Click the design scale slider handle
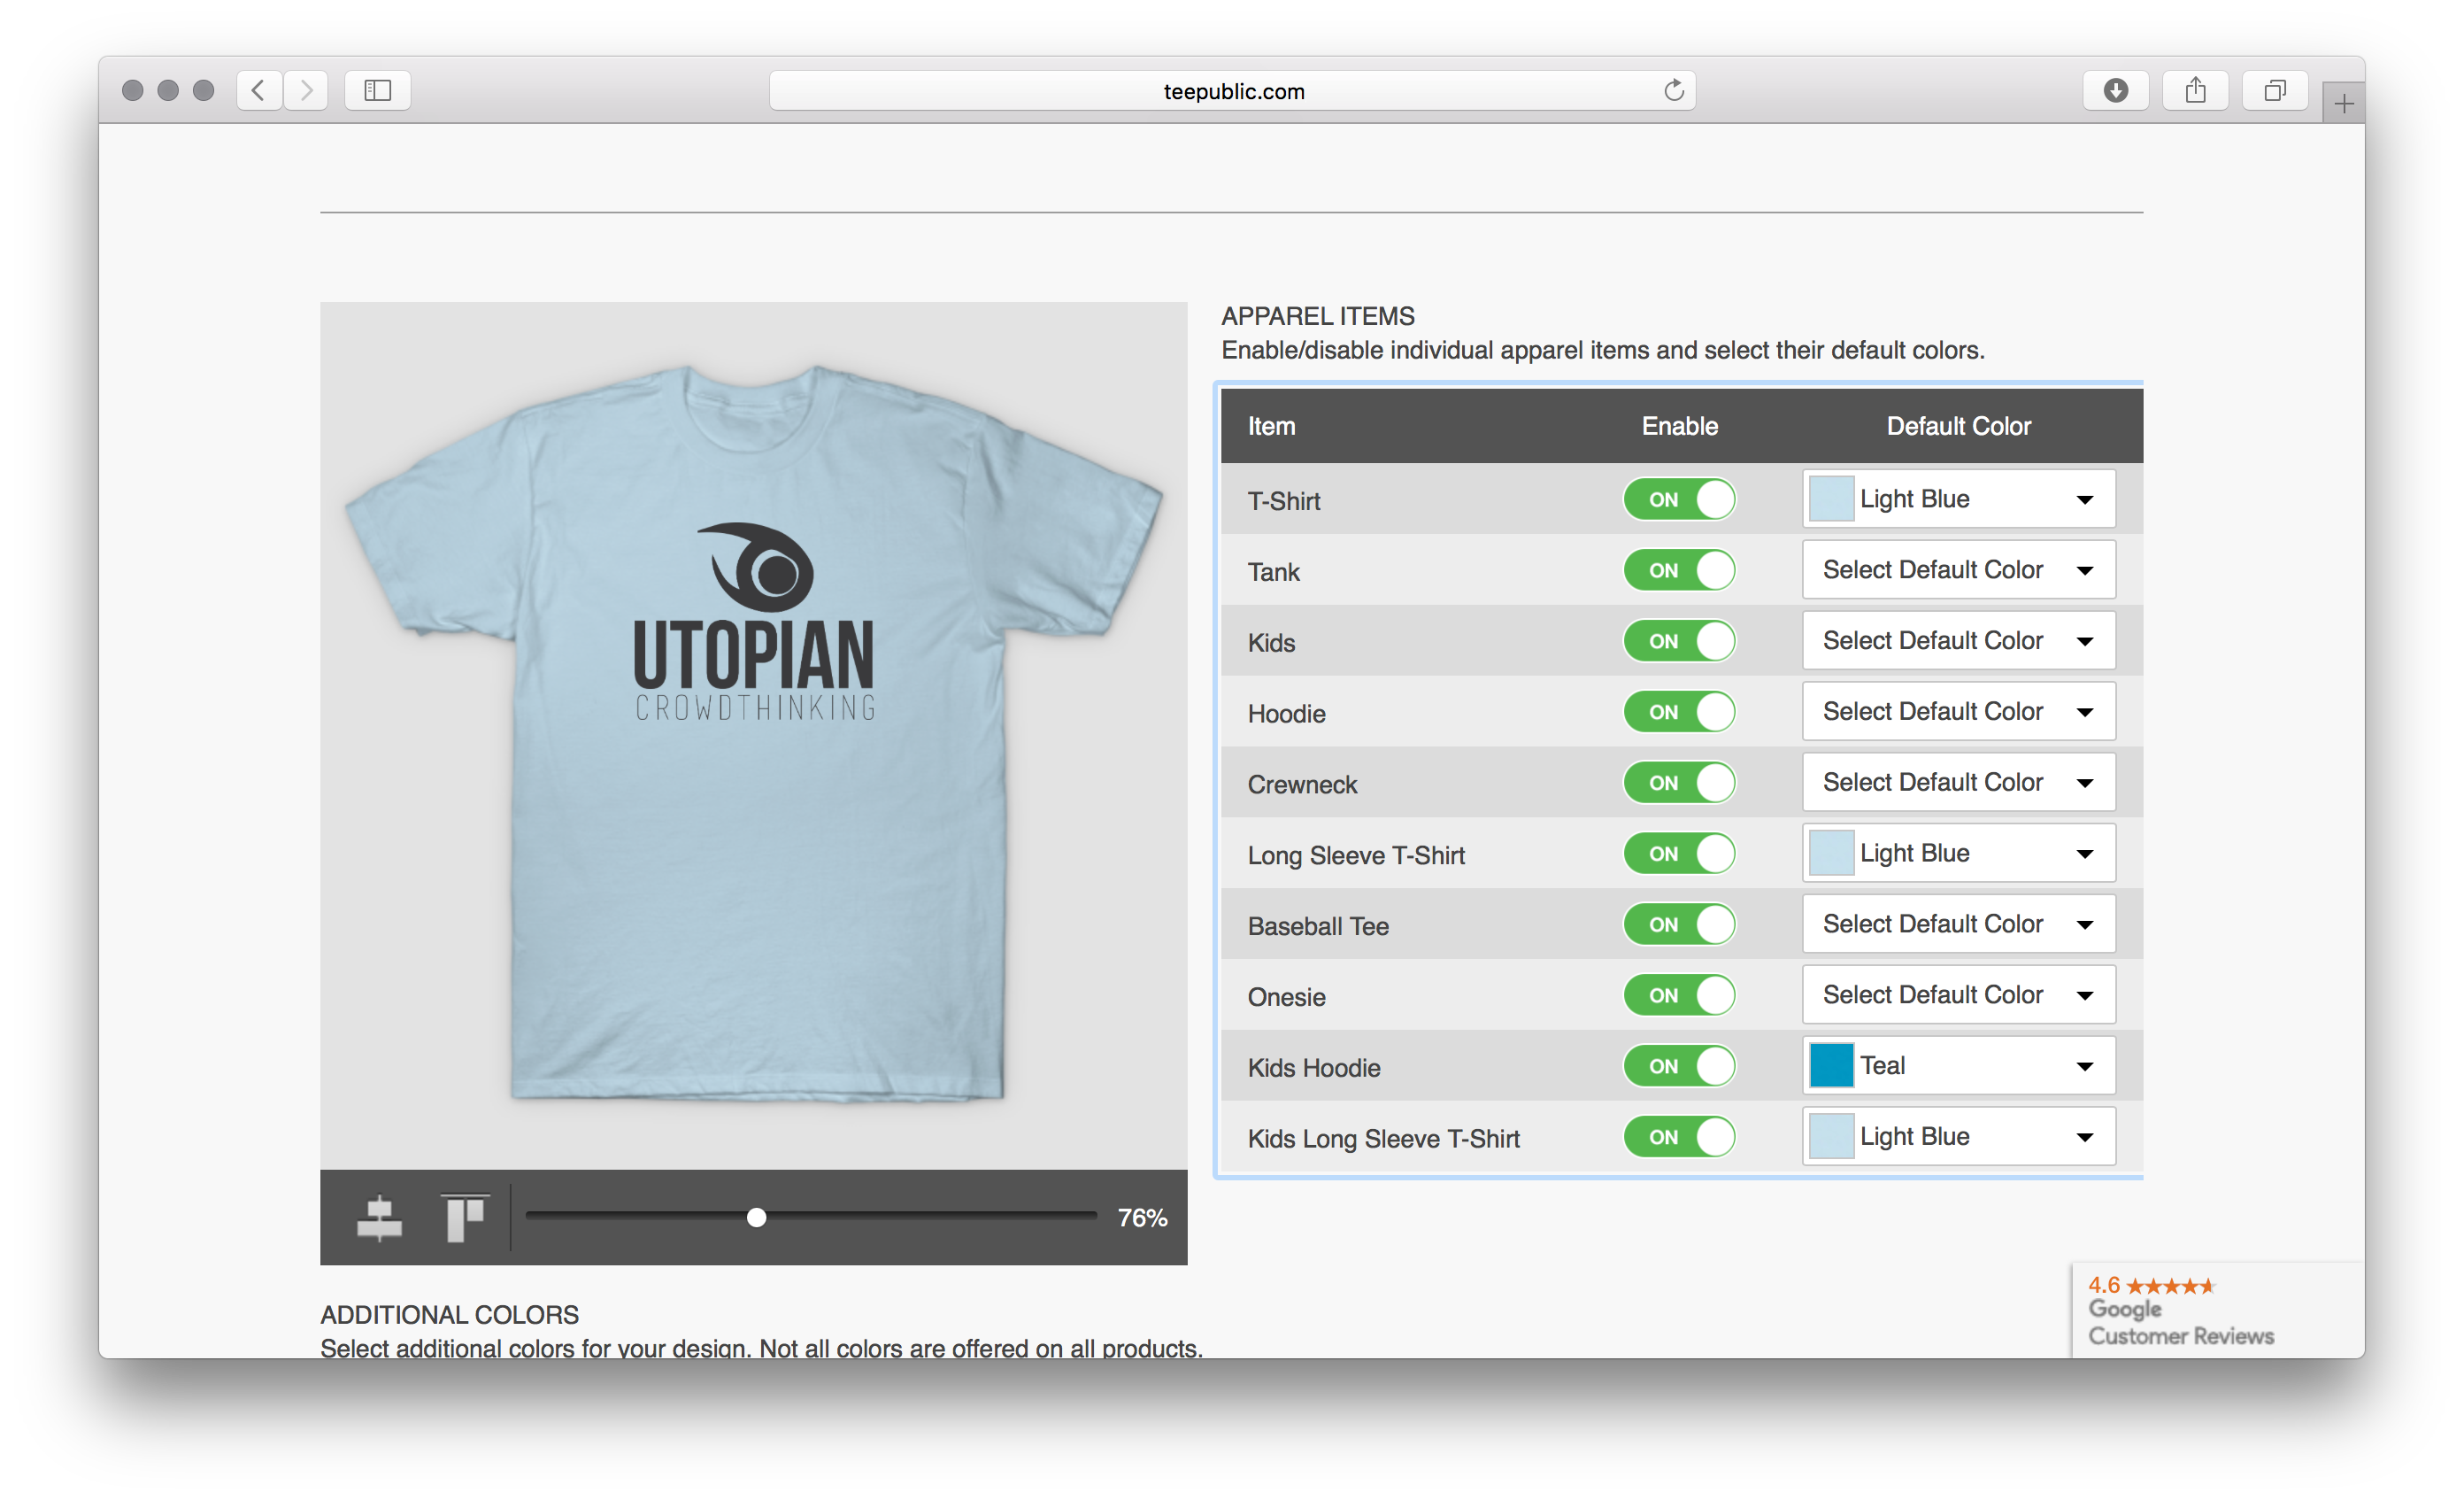 [x=756, y=1217]
